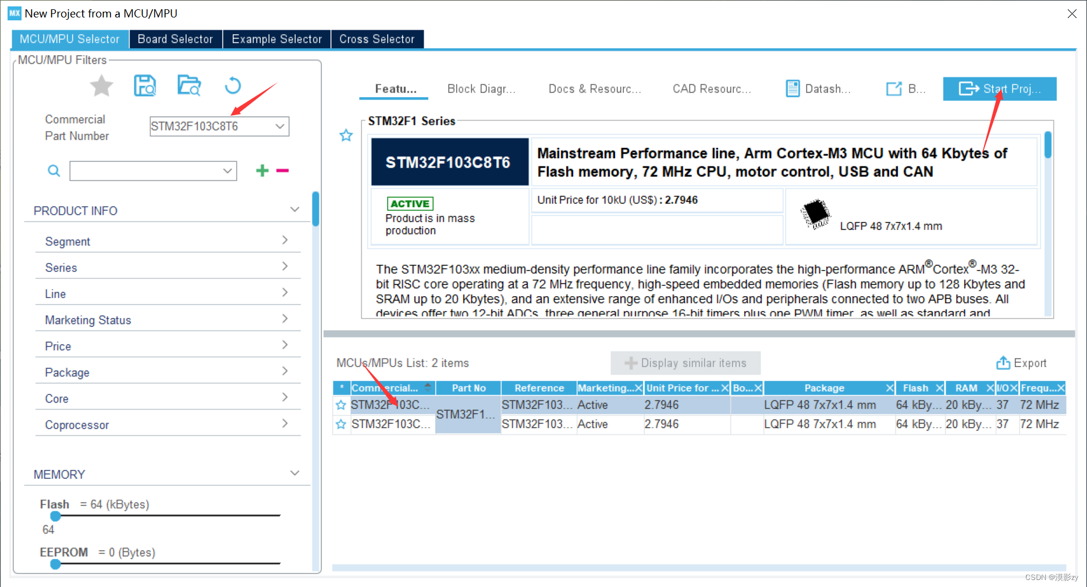Remove the RAM column via its X

[990, 388]
